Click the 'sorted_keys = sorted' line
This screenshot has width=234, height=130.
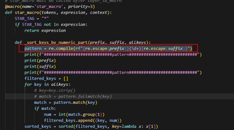pyautogui.click(x=63, y=127)
